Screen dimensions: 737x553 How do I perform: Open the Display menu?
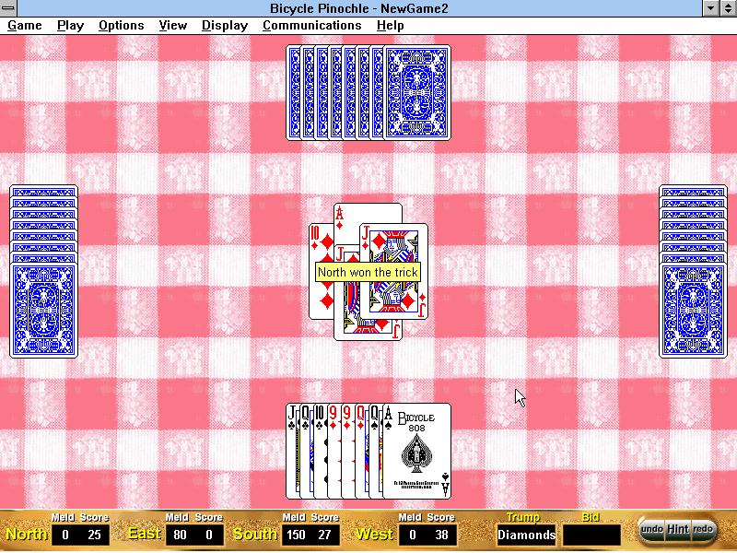click(225, 26)
